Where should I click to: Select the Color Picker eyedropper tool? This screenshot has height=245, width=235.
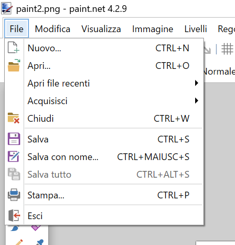(40, 242)
